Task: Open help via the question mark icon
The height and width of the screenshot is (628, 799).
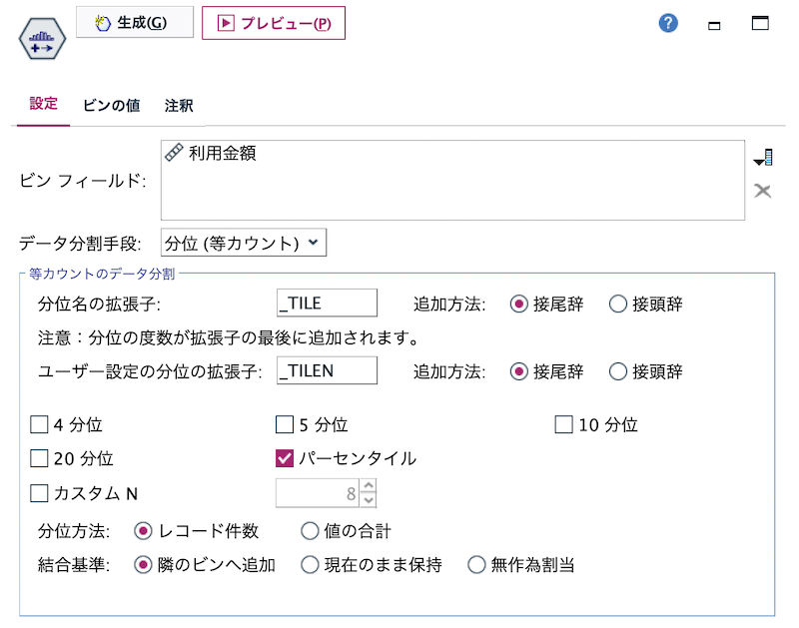Action: [x=668, y=23]
